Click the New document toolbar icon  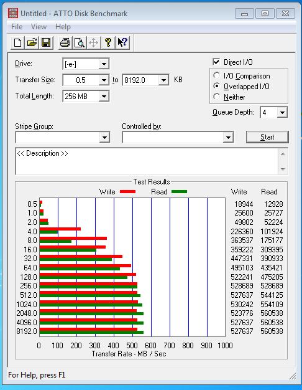(x=17, y=42)
